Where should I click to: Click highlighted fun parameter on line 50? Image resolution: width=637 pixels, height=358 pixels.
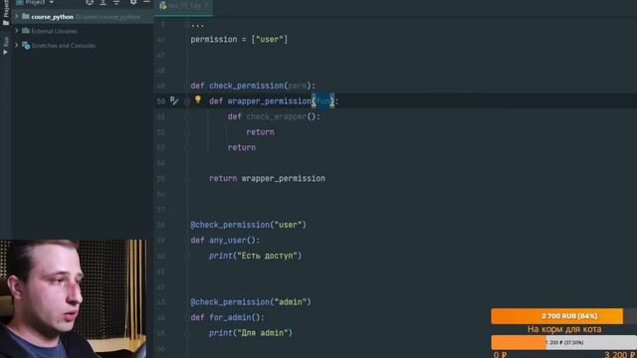click(322, 101)
